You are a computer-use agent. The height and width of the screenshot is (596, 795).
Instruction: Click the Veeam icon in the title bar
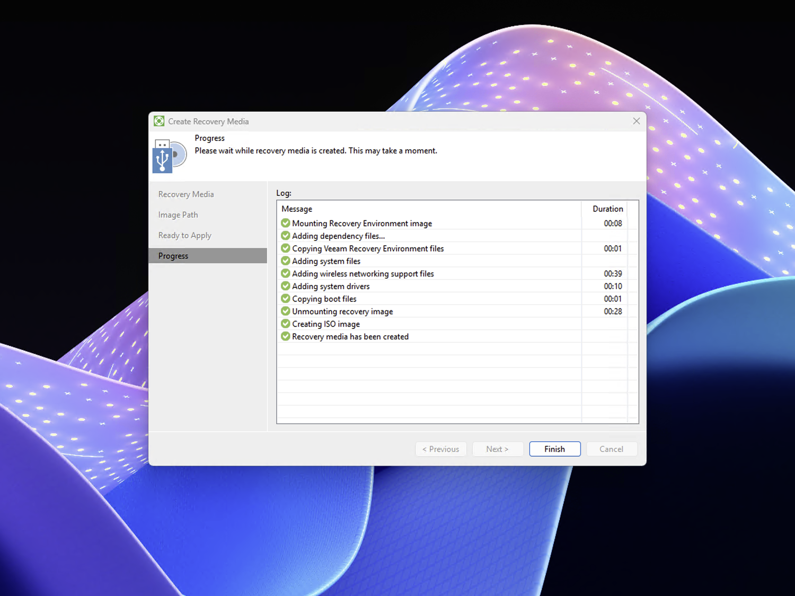point(159,121)
